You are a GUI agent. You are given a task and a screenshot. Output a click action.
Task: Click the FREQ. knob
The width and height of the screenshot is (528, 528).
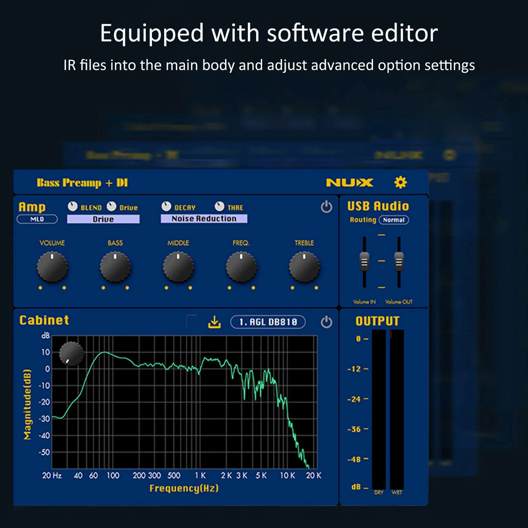pos(241,268)
